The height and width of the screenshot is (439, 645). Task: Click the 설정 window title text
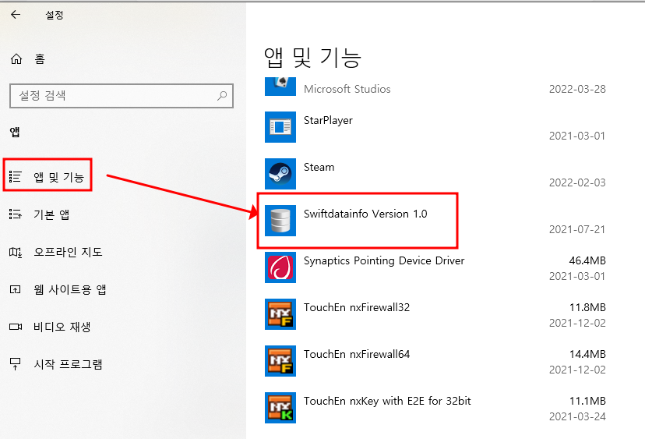tap(55, 16)
